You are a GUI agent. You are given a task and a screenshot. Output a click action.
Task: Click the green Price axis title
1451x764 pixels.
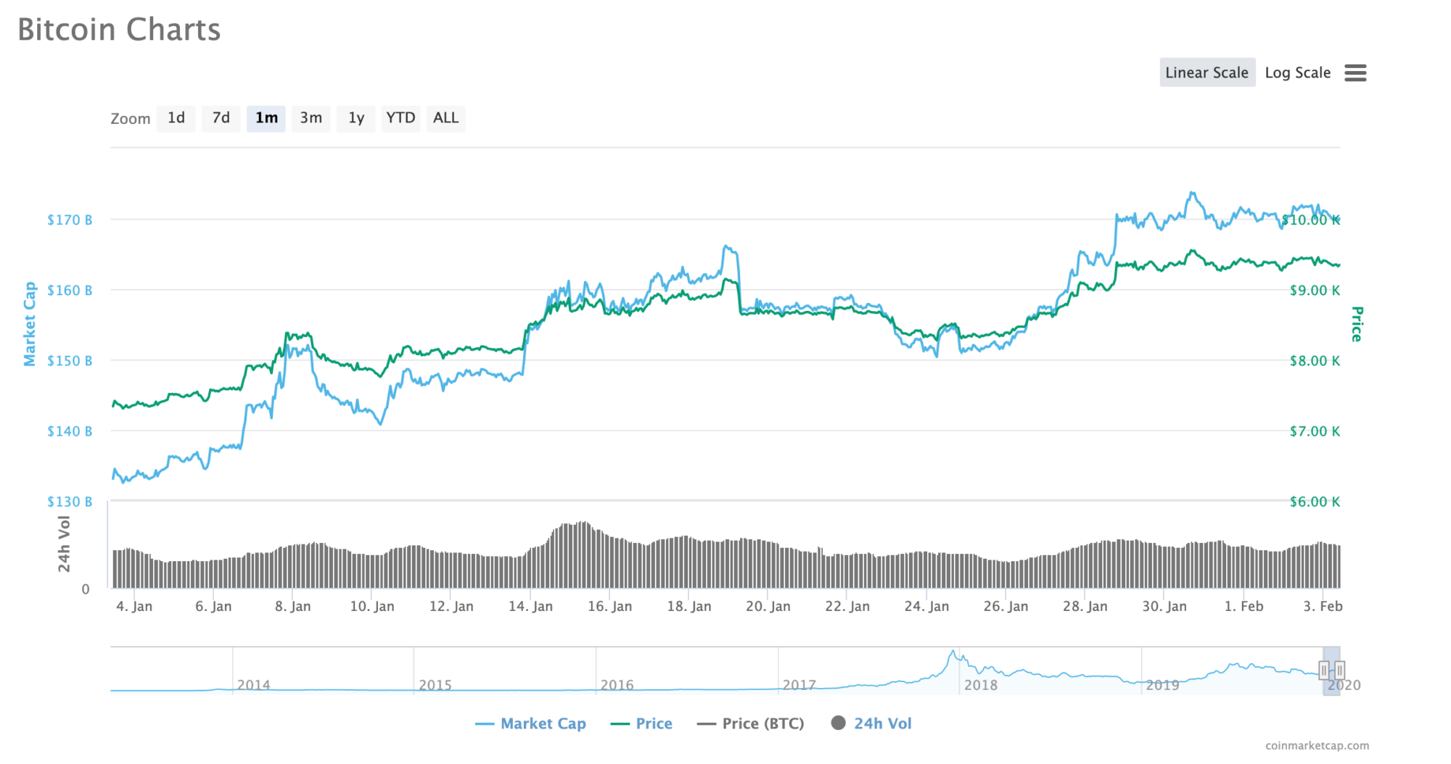tap(1357, 324)
